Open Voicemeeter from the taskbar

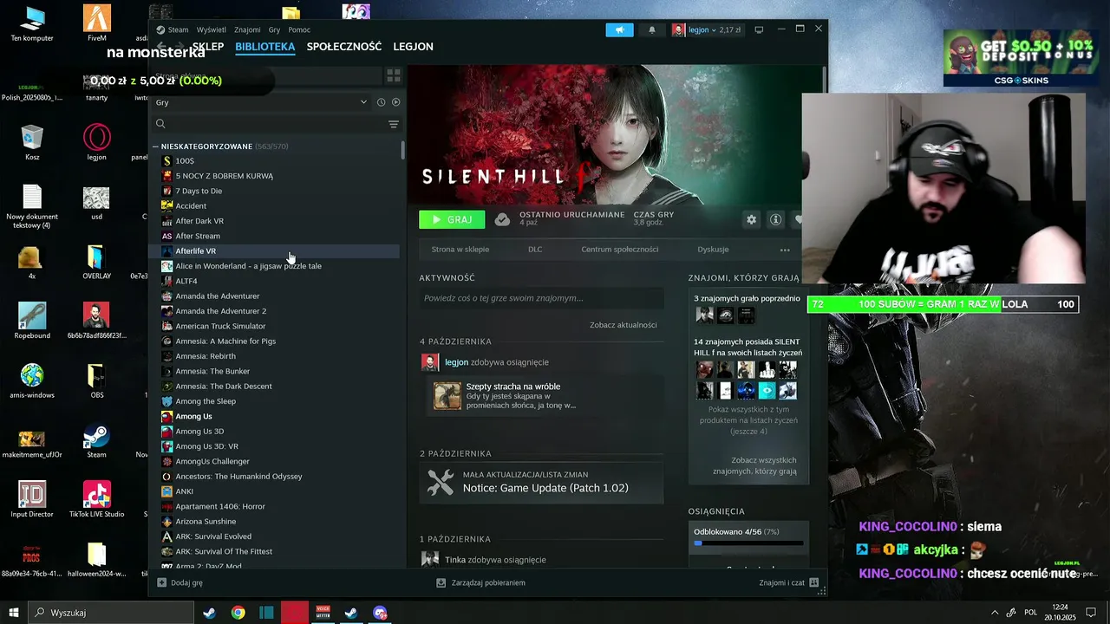pyautogui.click(x=323, y=613)
